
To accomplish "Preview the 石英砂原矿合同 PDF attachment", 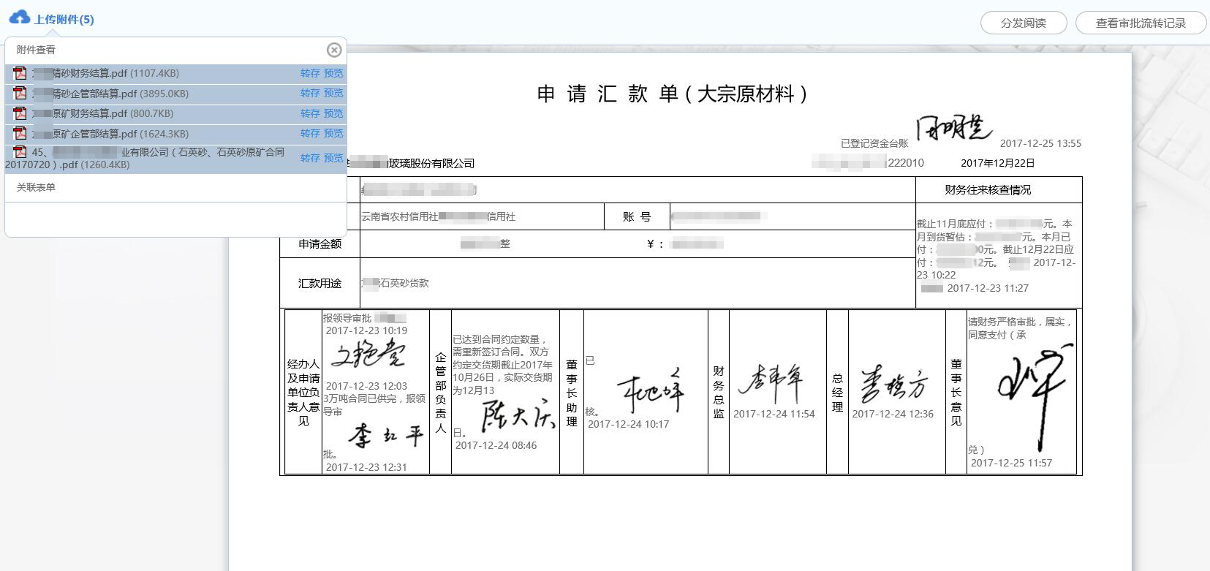I will [x=333, y=158].
